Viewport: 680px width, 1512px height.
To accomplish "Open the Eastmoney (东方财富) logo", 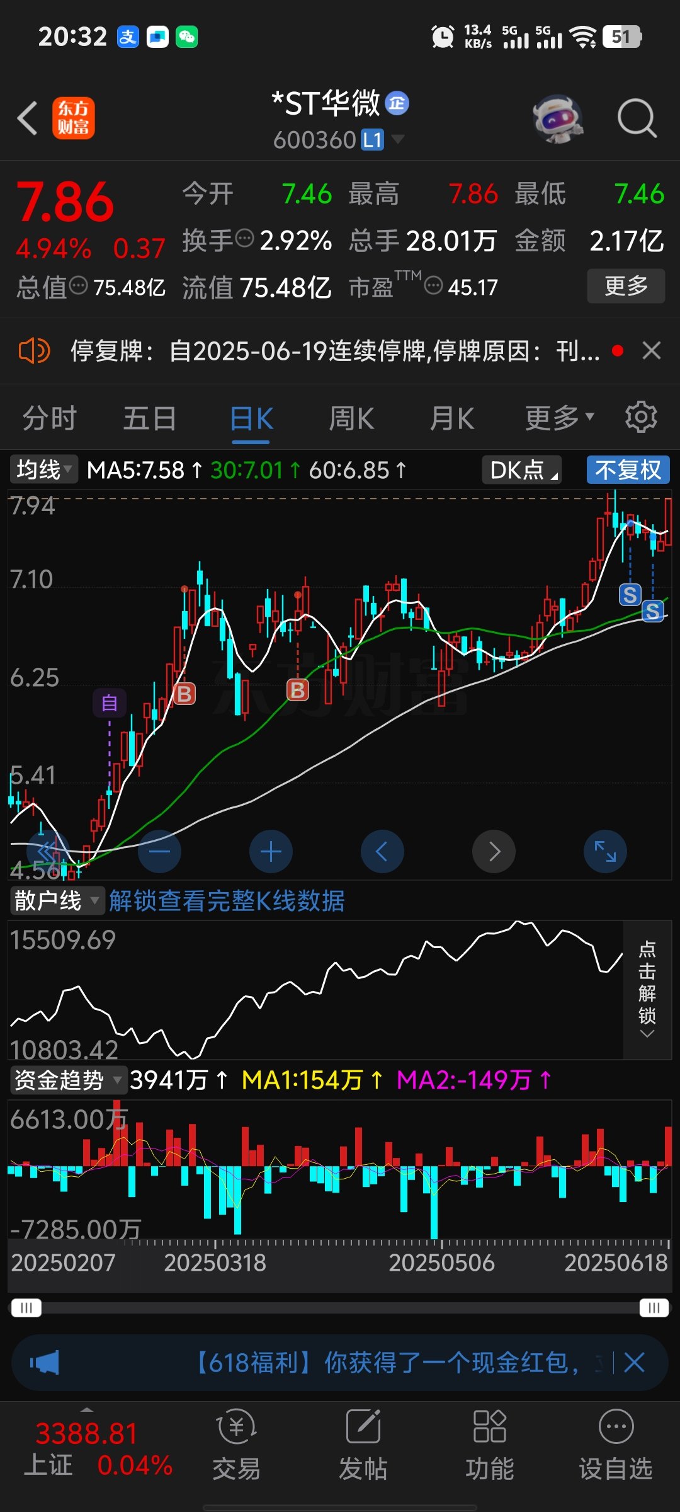I will pyautogui.click(x=74, y=118).
